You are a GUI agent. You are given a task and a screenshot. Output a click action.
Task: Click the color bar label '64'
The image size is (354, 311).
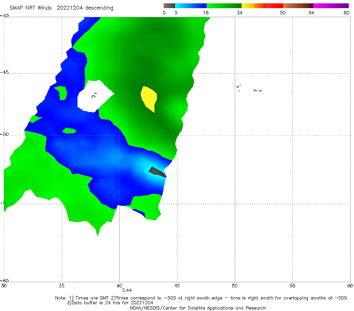(311, 13)
